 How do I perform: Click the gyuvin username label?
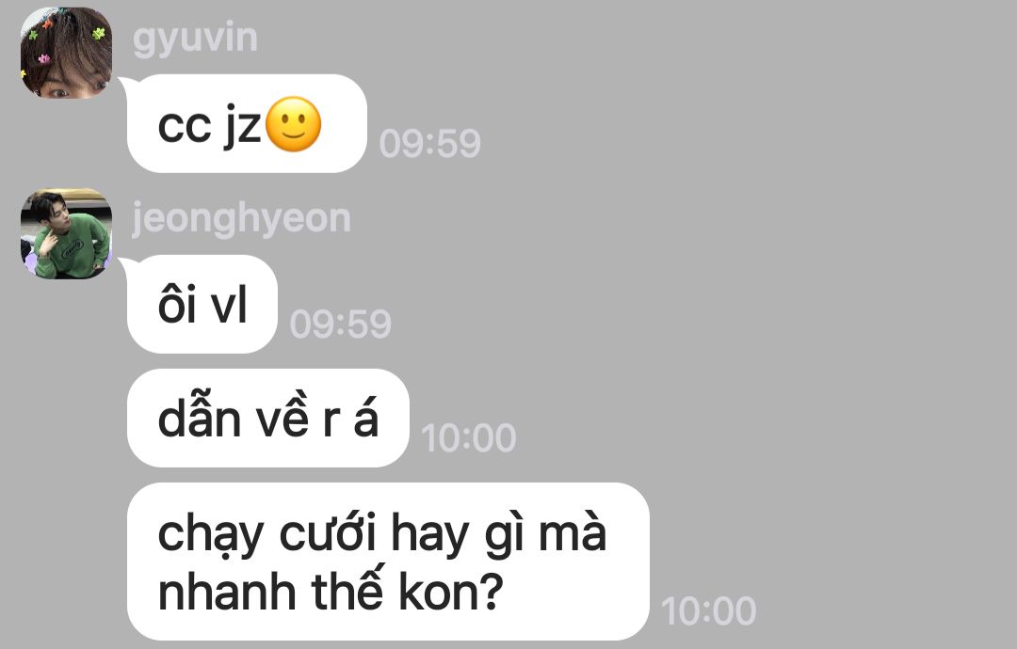pos(195,38)
